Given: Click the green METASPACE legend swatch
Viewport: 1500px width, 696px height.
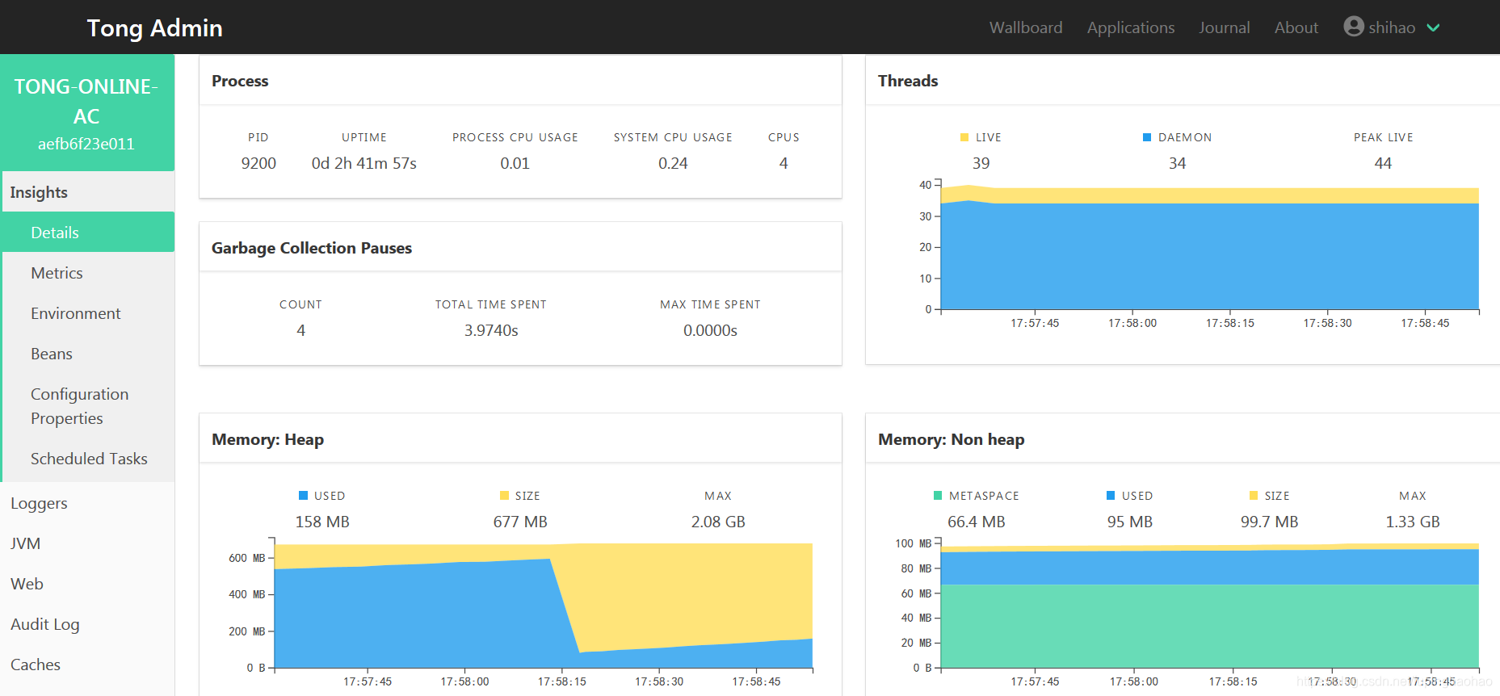Looking at the screenshot, I should [x=938, y=496].
